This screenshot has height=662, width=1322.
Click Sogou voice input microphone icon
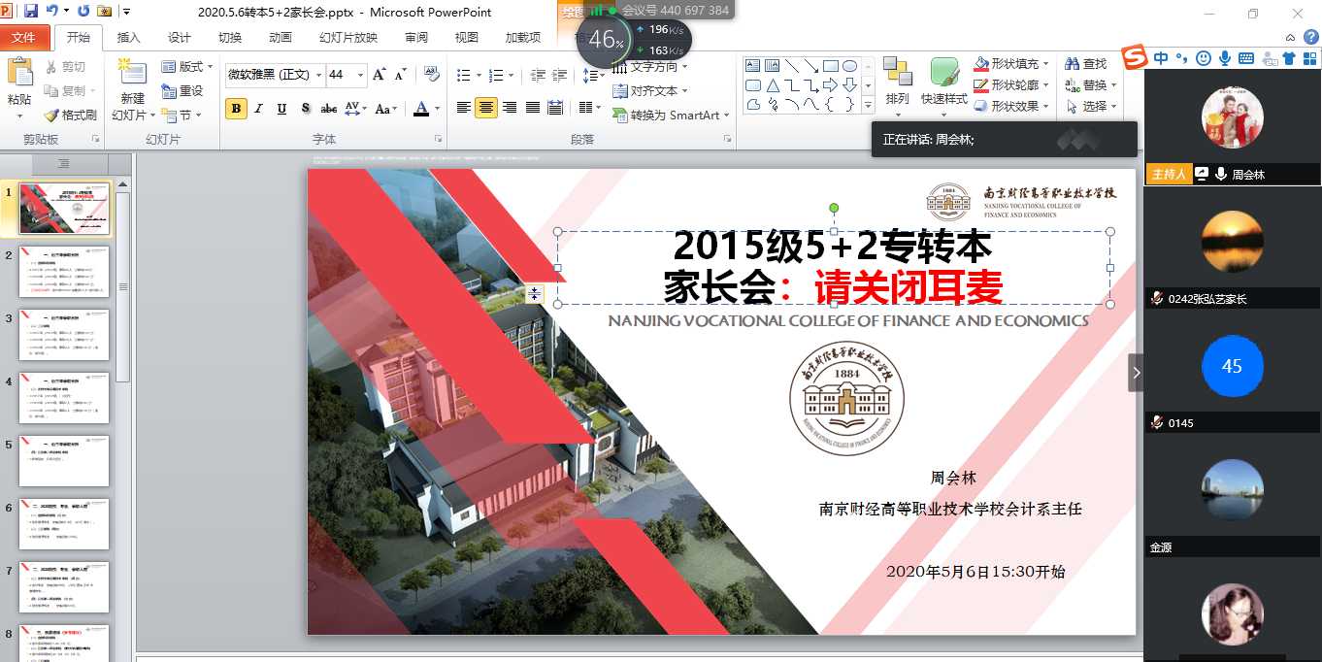coord(1225,58)
